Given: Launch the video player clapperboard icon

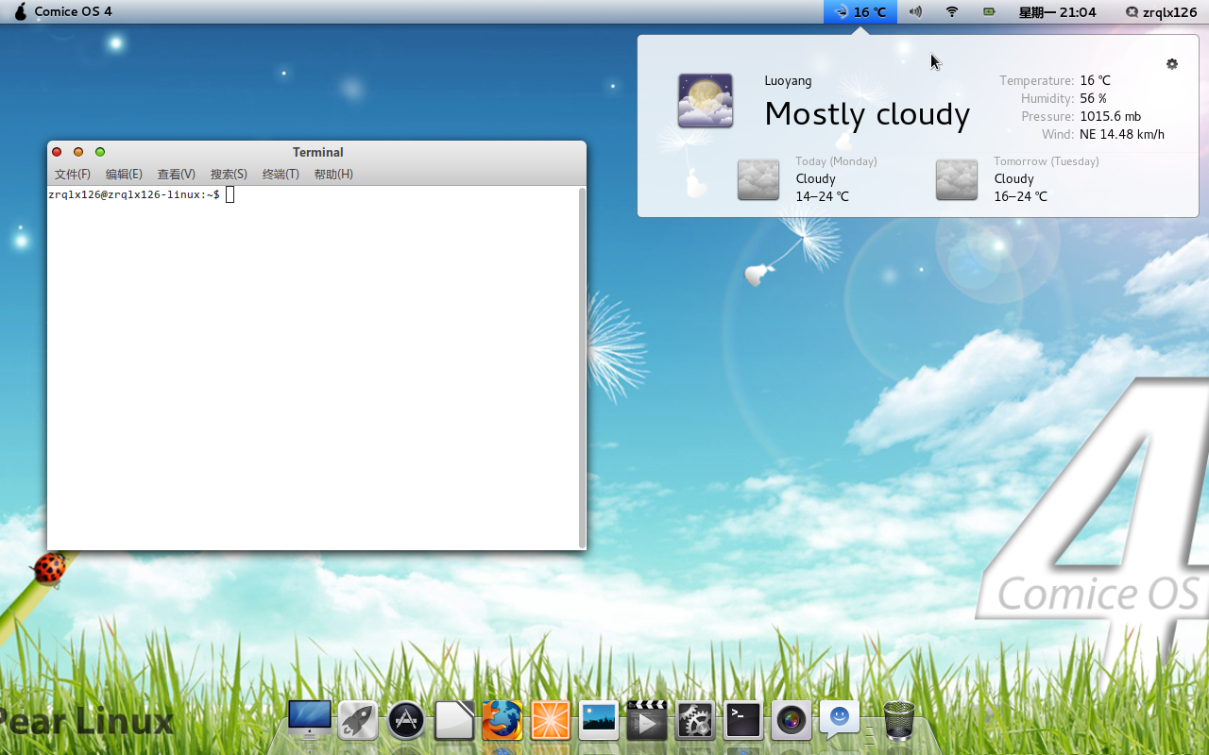Looking at the screenshot, I should (x=647, y=721).
